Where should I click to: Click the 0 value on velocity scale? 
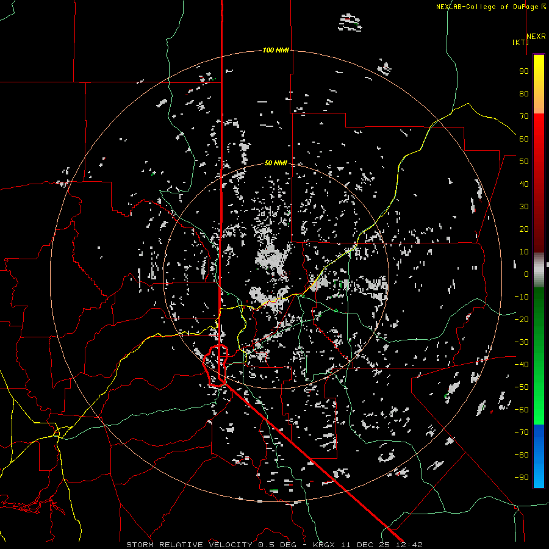[526, 274]
